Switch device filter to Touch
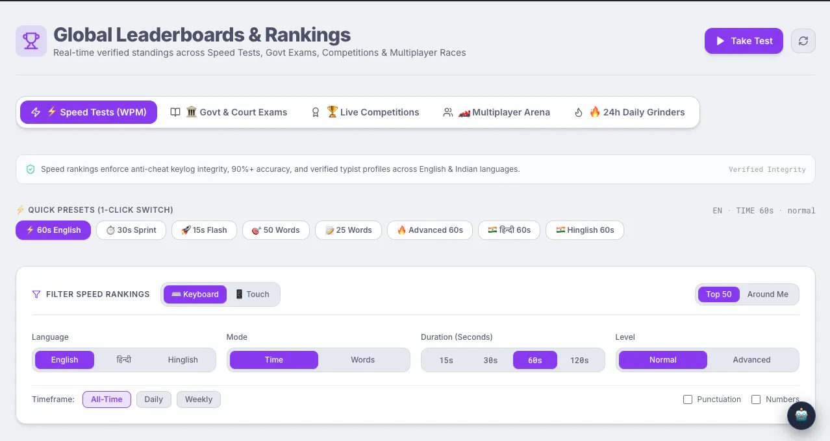Viewport: 830px width, 441px height. point(252,294)
